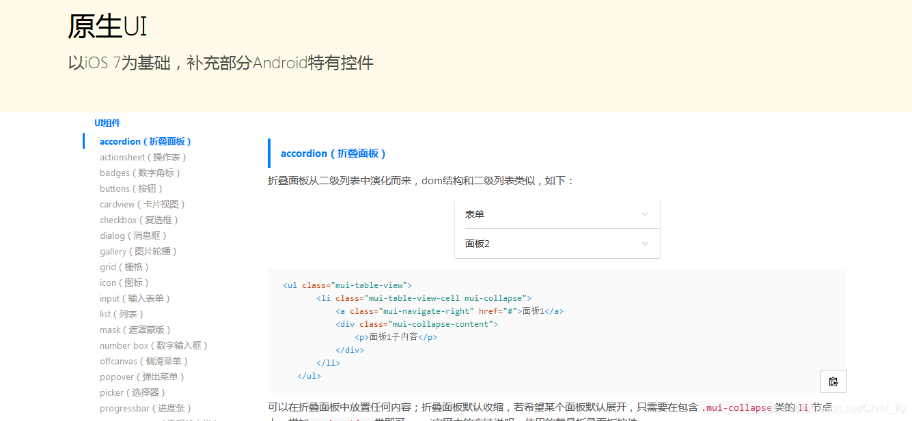912x421 pixels.
Task: Click the iOS 7为基础 subtitle text
Action: click(221, 63)
